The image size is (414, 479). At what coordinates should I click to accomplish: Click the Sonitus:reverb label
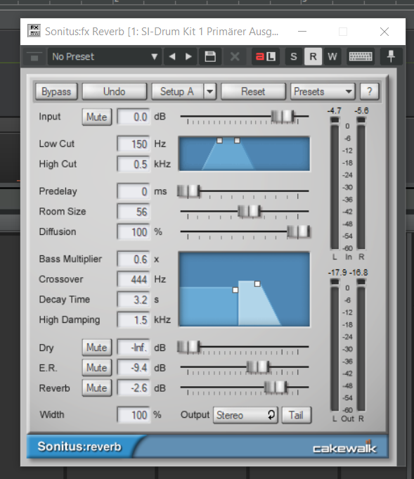coord(79,447)
